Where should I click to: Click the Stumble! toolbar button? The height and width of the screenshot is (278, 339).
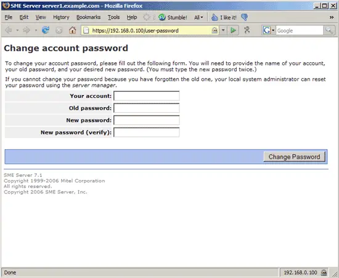(x=173, y=17)
